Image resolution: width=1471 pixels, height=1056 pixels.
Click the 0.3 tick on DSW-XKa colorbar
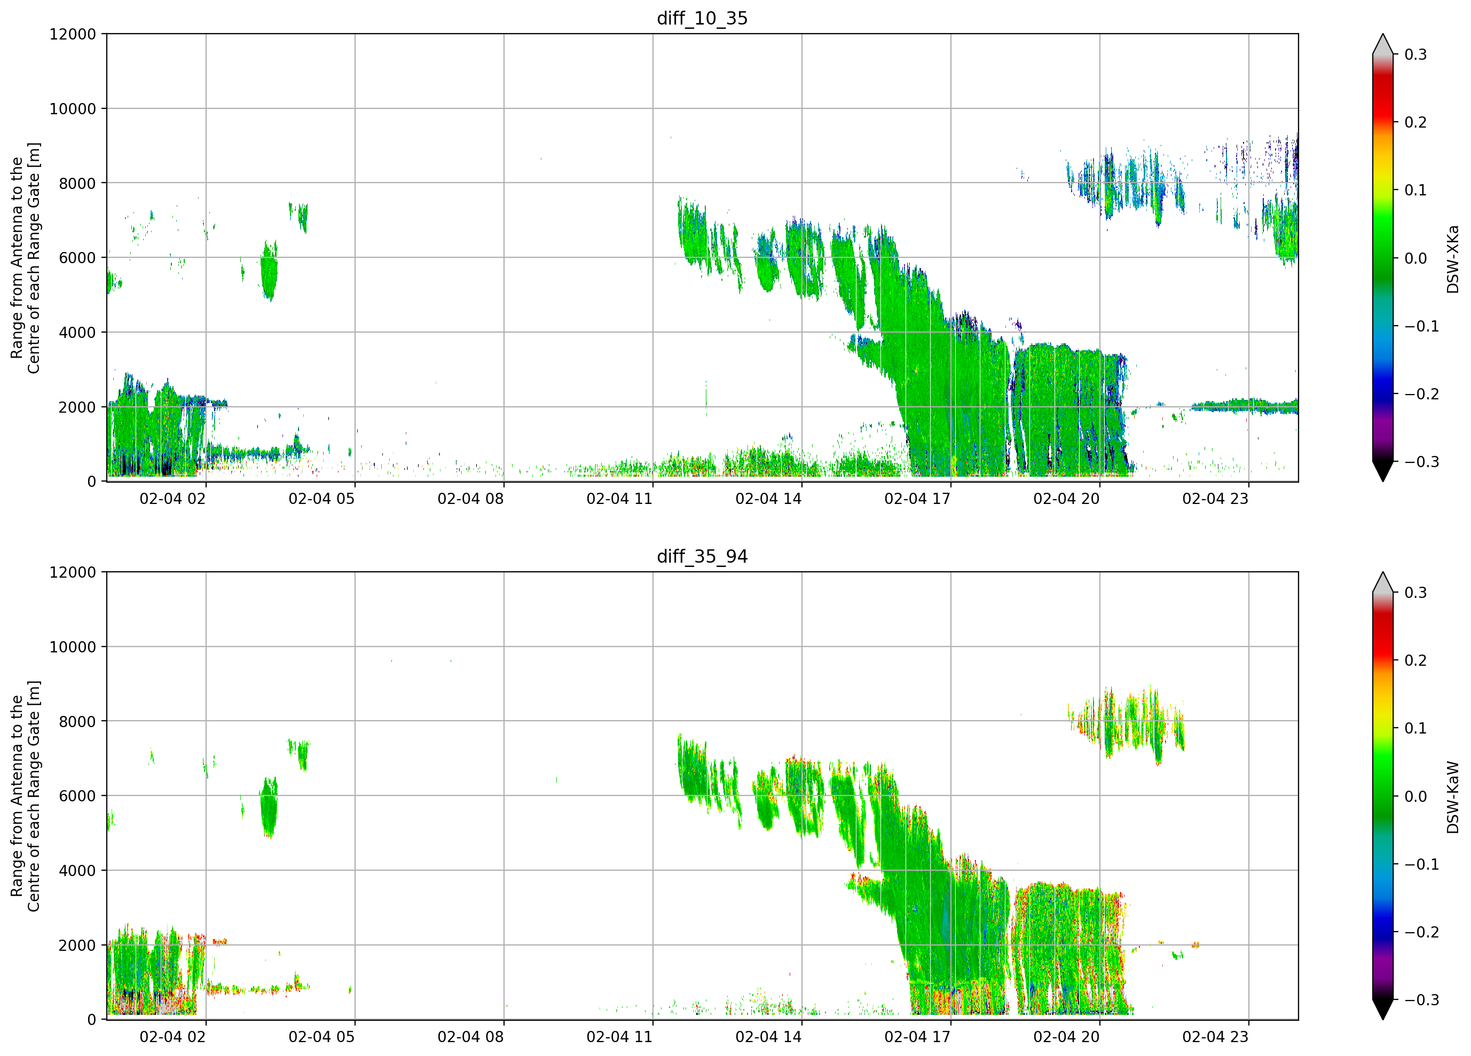(x=1415, y=54)
